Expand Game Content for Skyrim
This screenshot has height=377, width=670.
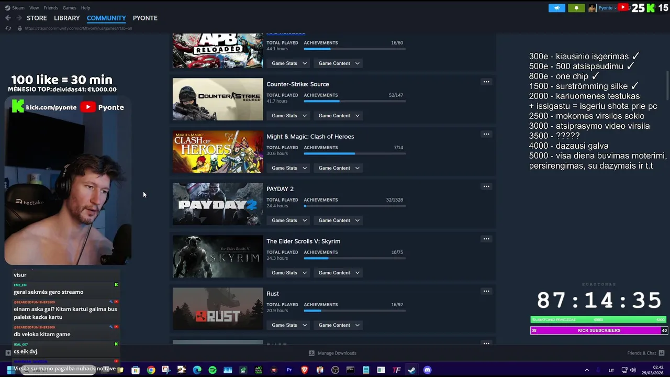pyautogui.click(x=339, y=273)
